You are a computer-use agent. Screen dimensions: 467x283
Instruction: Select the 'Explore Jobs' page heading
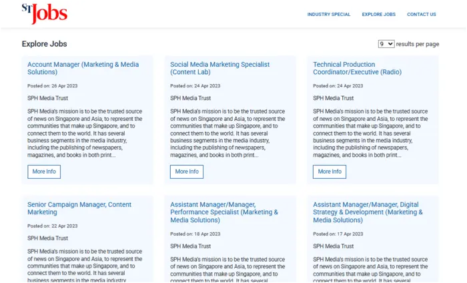45,44
